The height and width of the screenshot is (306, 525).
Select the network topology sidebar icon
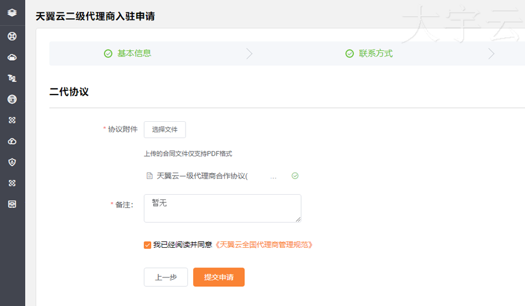coord(12,78)
